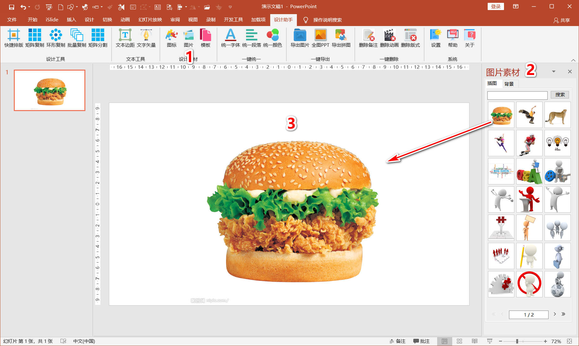Collapse the ribbon with the chevron
The width and height of the screenshot is (579, 346).
(573, 60)
